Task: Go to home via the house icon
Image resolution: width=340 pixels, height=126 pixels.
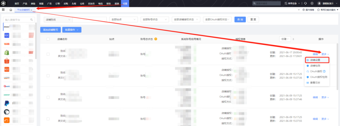Action: point(11,10)
